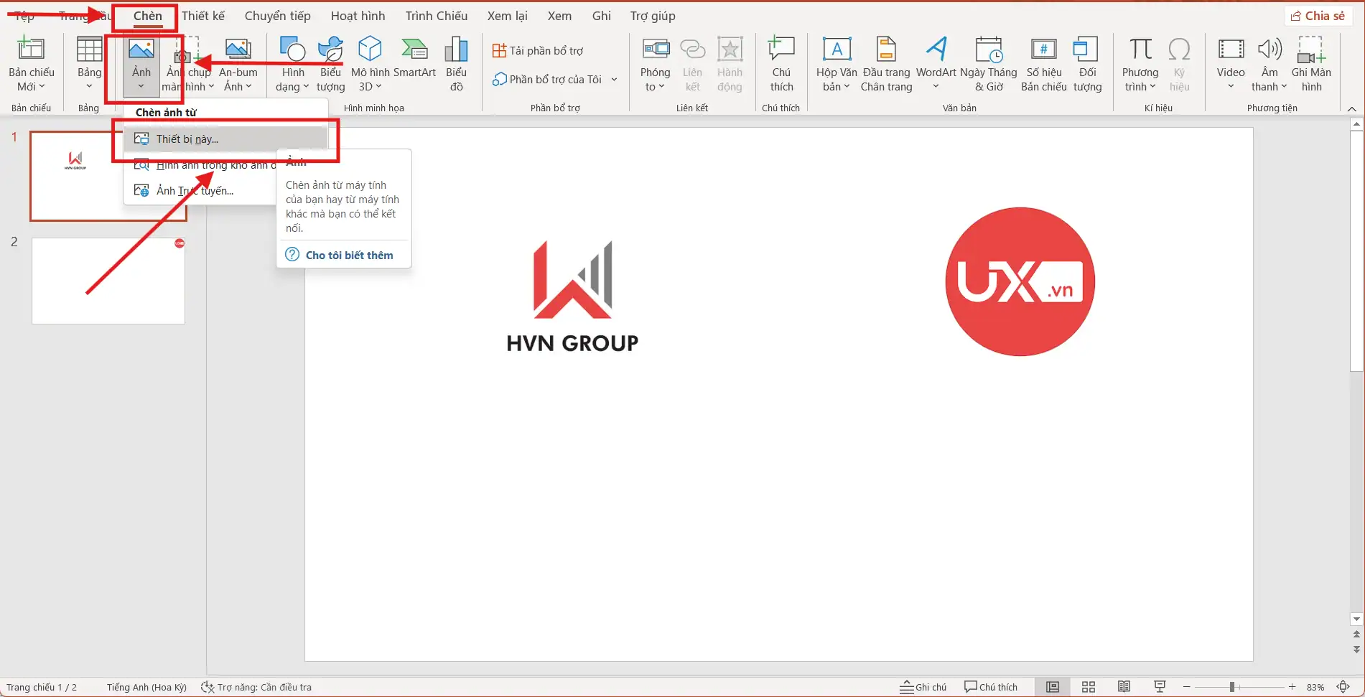
Task: Click zoom in plus button
Action: [1292, 687]
